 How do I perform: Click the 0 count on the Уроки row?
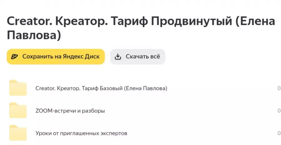pyautogui.click(x=279, y=133)
